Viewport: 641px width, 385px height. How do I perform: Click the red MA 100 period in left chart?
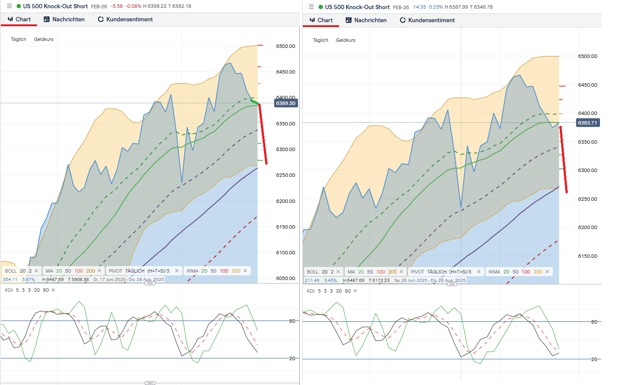point(79,271)
